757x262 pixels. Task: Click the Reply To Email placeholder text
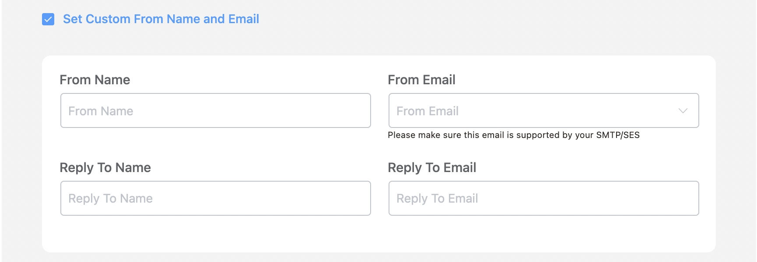click(436, 198)
